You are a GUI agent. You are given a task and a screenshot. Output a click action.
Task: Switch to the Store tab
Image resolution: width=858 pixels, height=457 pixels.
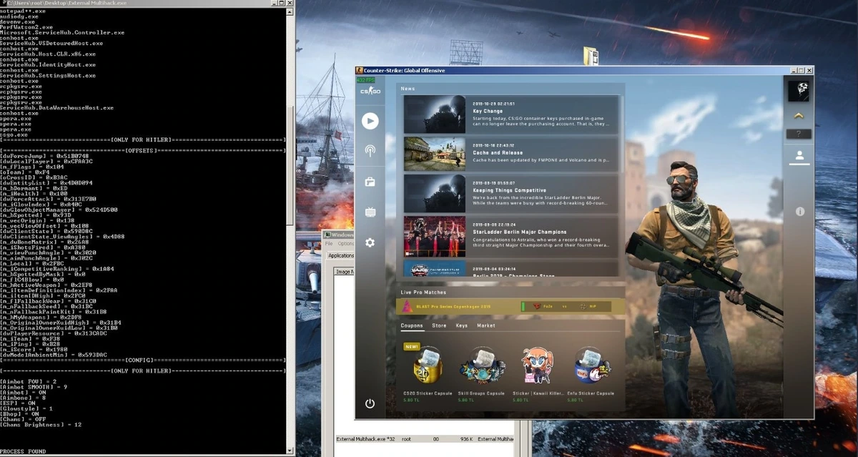439,325
